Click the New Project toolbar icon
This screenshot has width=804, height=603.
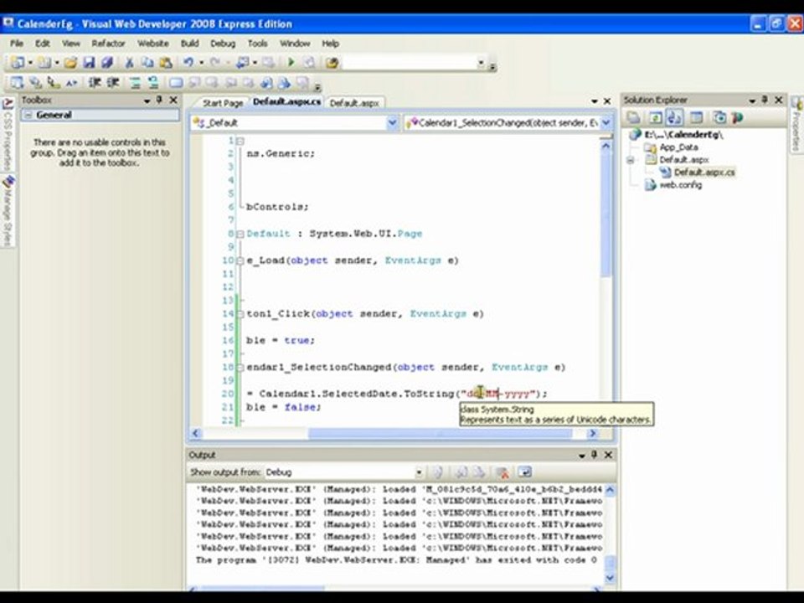(x=18, y=63)
